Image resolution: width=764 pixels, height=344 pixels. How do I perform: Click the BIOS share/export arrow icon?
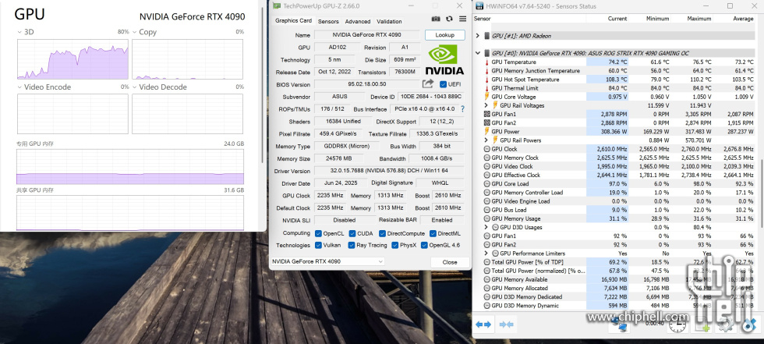(428, 83)
